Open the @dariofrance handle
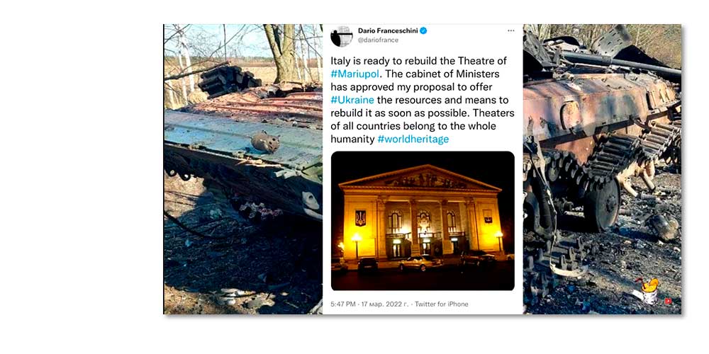709x354 pixels. 378,40
